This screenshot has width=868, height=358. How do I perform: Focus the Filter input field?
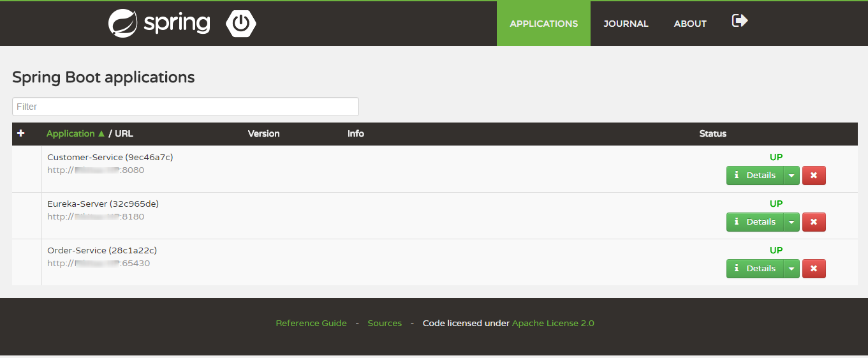click(186, 107)
